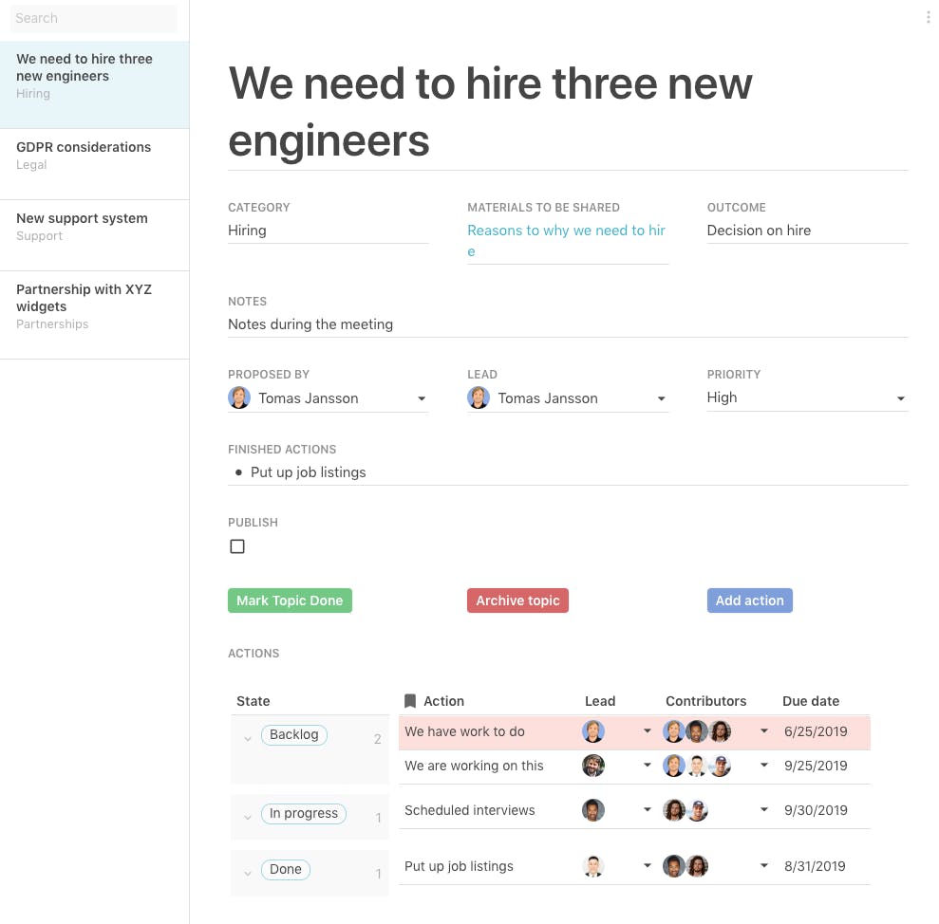
Task: Click lead avatar for 'We have work to do'
Action: click(x=593, y=731)
